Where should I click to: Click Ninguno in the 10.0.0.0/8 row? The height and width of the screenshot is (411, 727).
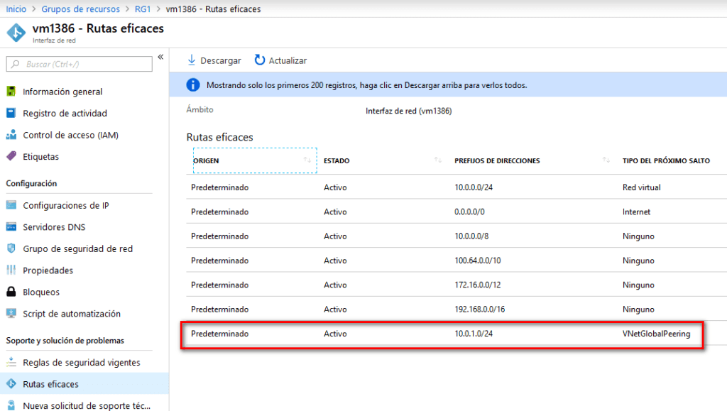point(638,236)
